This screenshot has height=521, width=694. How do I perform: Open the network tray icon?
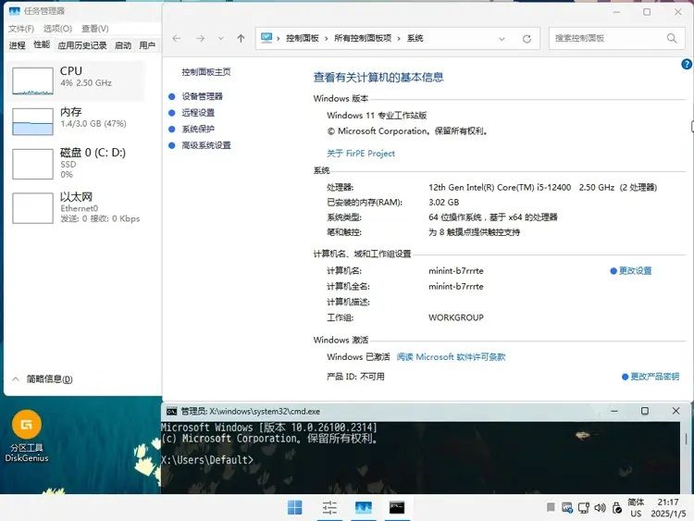click(x=584, y=508)
